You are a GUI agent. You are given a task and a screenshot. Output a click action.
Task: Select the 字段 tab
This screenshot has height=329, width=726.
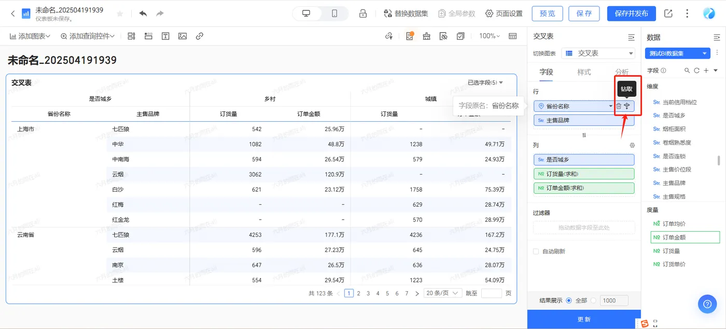click(546, 72)
